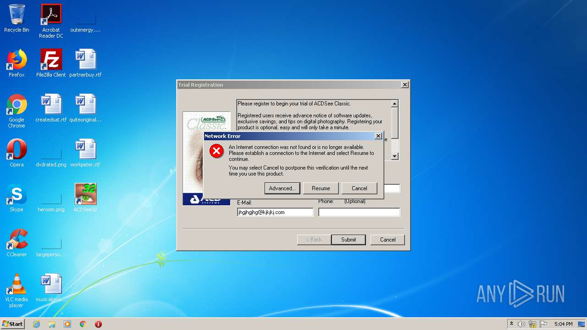The image size is (587, 330).
Task: Select dvdrated.png file icon
Action: [x=51, y=157]
